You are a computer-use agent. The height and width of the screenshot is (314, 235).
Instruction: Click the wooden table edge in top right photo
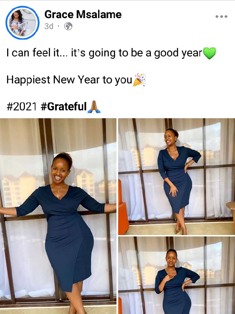tap(231, 206)
